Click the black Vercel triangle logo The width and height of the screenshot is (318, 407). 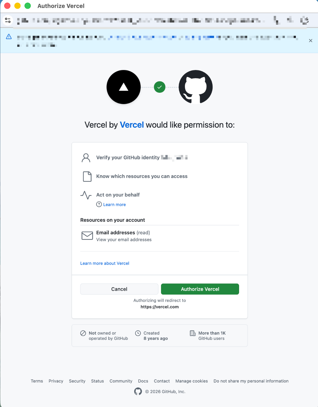coord(124,87)
